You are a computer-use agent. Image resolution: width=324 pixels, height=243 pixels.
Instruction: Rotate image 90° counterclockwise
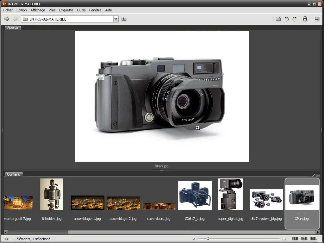(287, 19)
